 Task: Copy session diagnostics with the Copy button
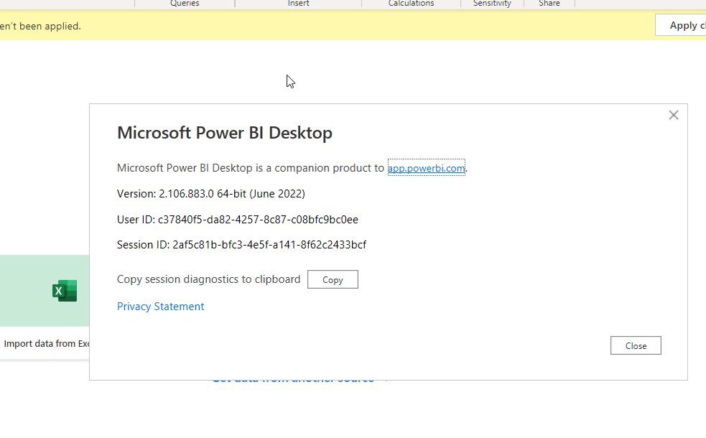click(333, 279)
